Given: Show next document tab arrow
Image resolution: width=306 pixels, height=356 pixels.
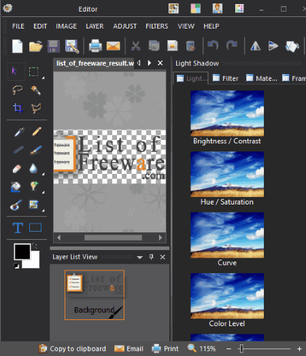Looking at the screenshot, I should (149, 63).
